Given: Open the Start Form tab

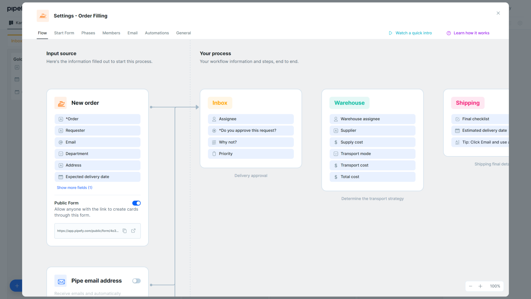Looking at the screenshot, I should pyautogui.click(x=64, y=33).
